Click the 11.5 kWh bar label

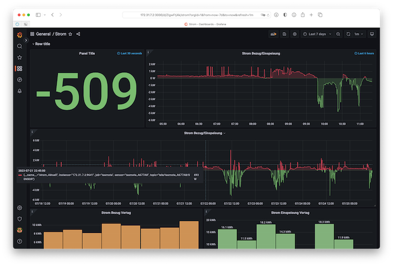pyautogui.click(x=246, y=239)
